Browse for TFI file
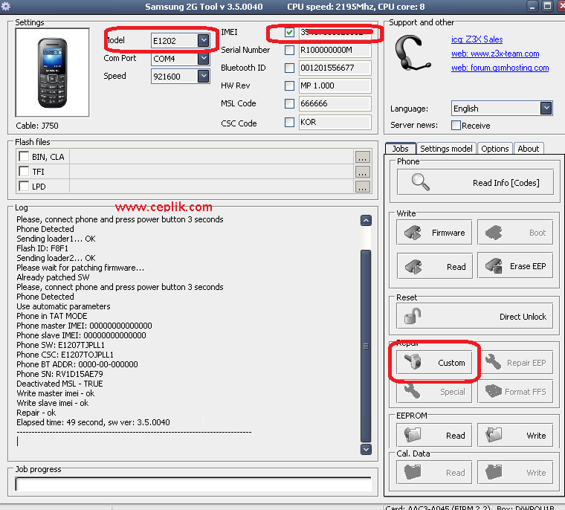Image resolution: width=565 pixels, height=510 pixels. click(363, 172)
